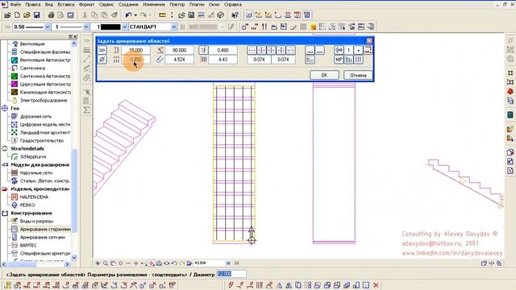The image size is (516, 290).
Task: Click the 0.480 value field
Action: click(223, 50)
